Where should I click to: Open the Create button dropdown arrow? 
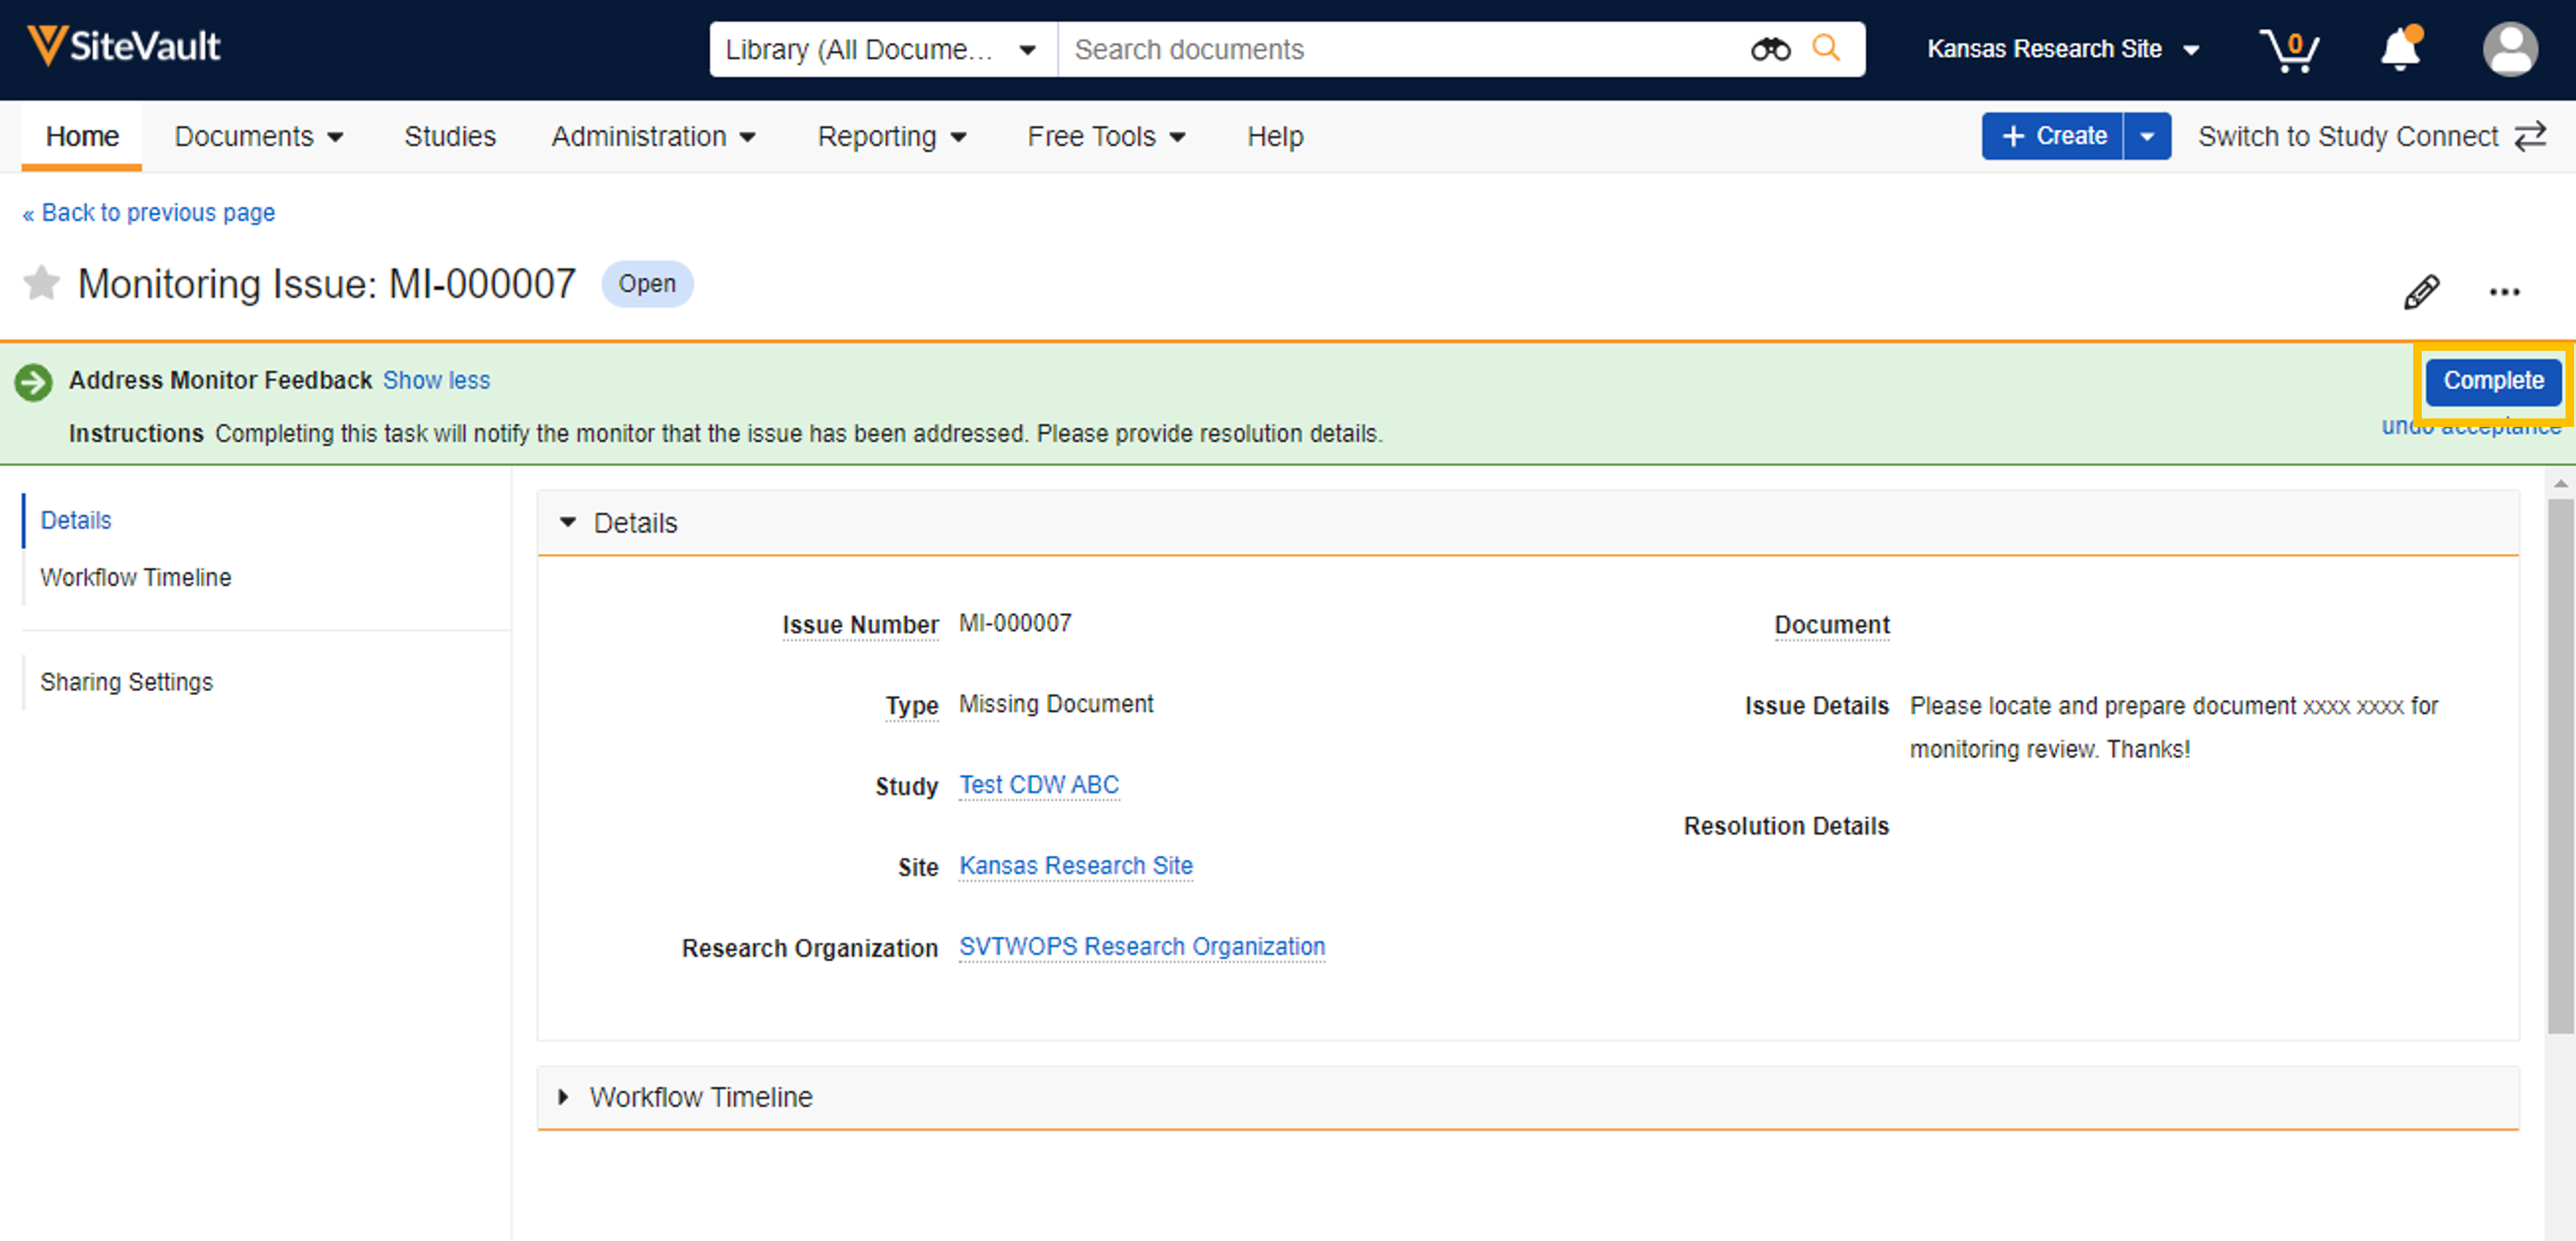click(x=2146, y=136)
